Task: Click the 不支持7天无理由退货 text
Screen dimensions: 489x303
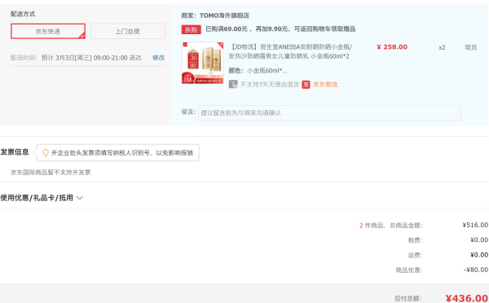Action: coord(270,85)
